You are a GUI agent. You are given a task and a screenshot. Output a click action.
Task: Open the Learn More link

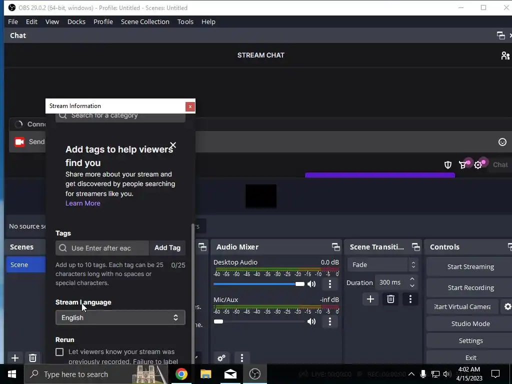click(x=83, y=203)
